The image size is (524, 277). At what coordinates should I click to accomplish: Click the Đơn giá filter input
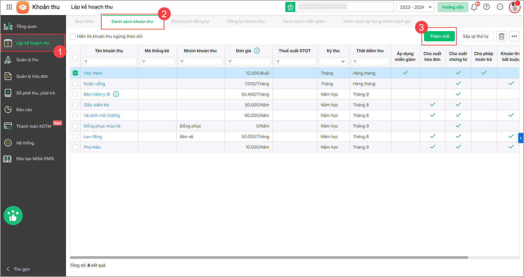point(249,61)
